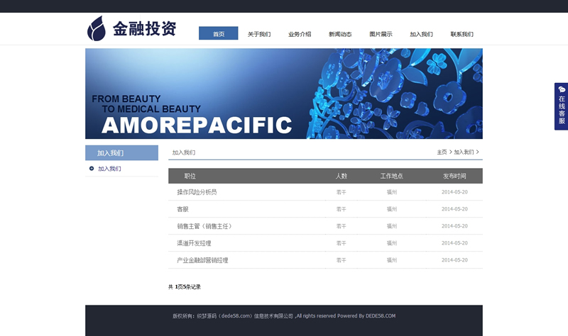The height and width of the screenshot is (336, 568).
Task: Open the 图片展示 navigation item
Action: [381, 34]
